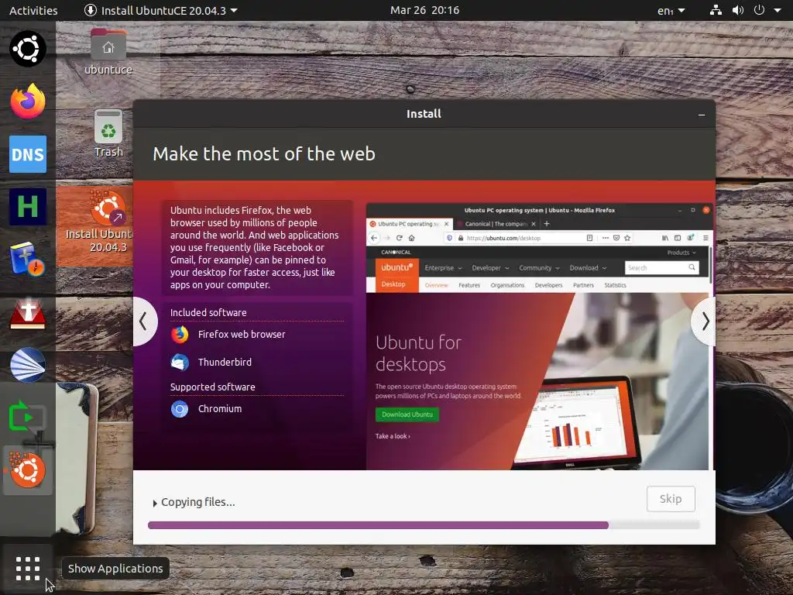Screen dimensions: 793x595
Task: Click the Chromium label
Action: 219,409
